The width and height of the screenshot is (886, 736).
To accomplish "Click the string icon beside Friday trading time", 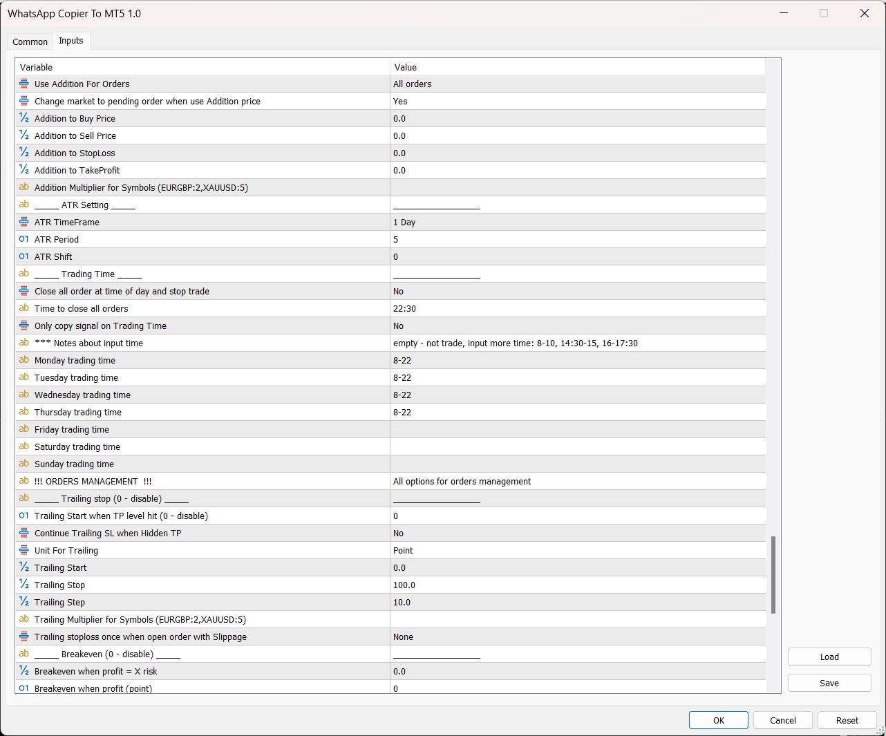I will point(24,429).
